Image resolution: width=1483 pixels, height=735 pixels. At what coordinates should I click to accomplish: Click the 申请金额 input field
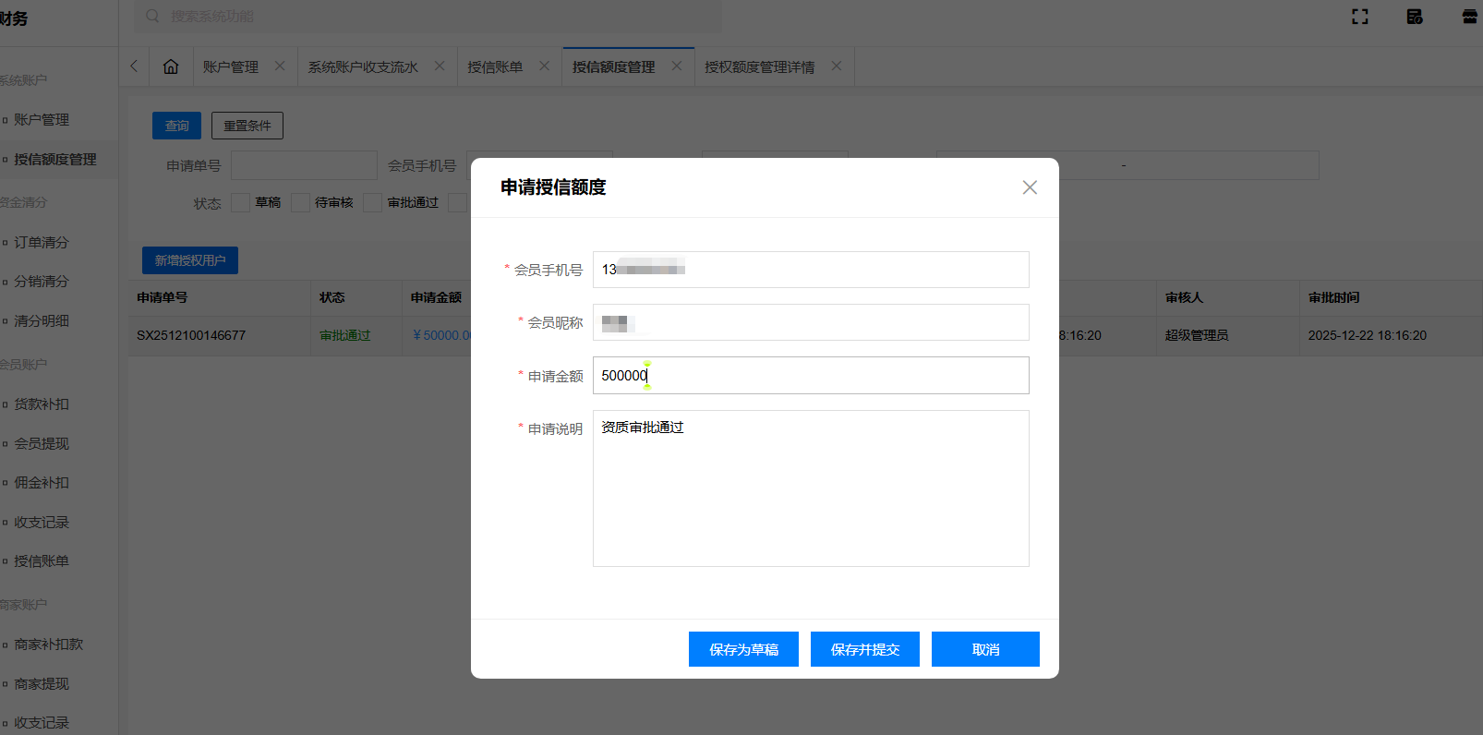(811, 376)
